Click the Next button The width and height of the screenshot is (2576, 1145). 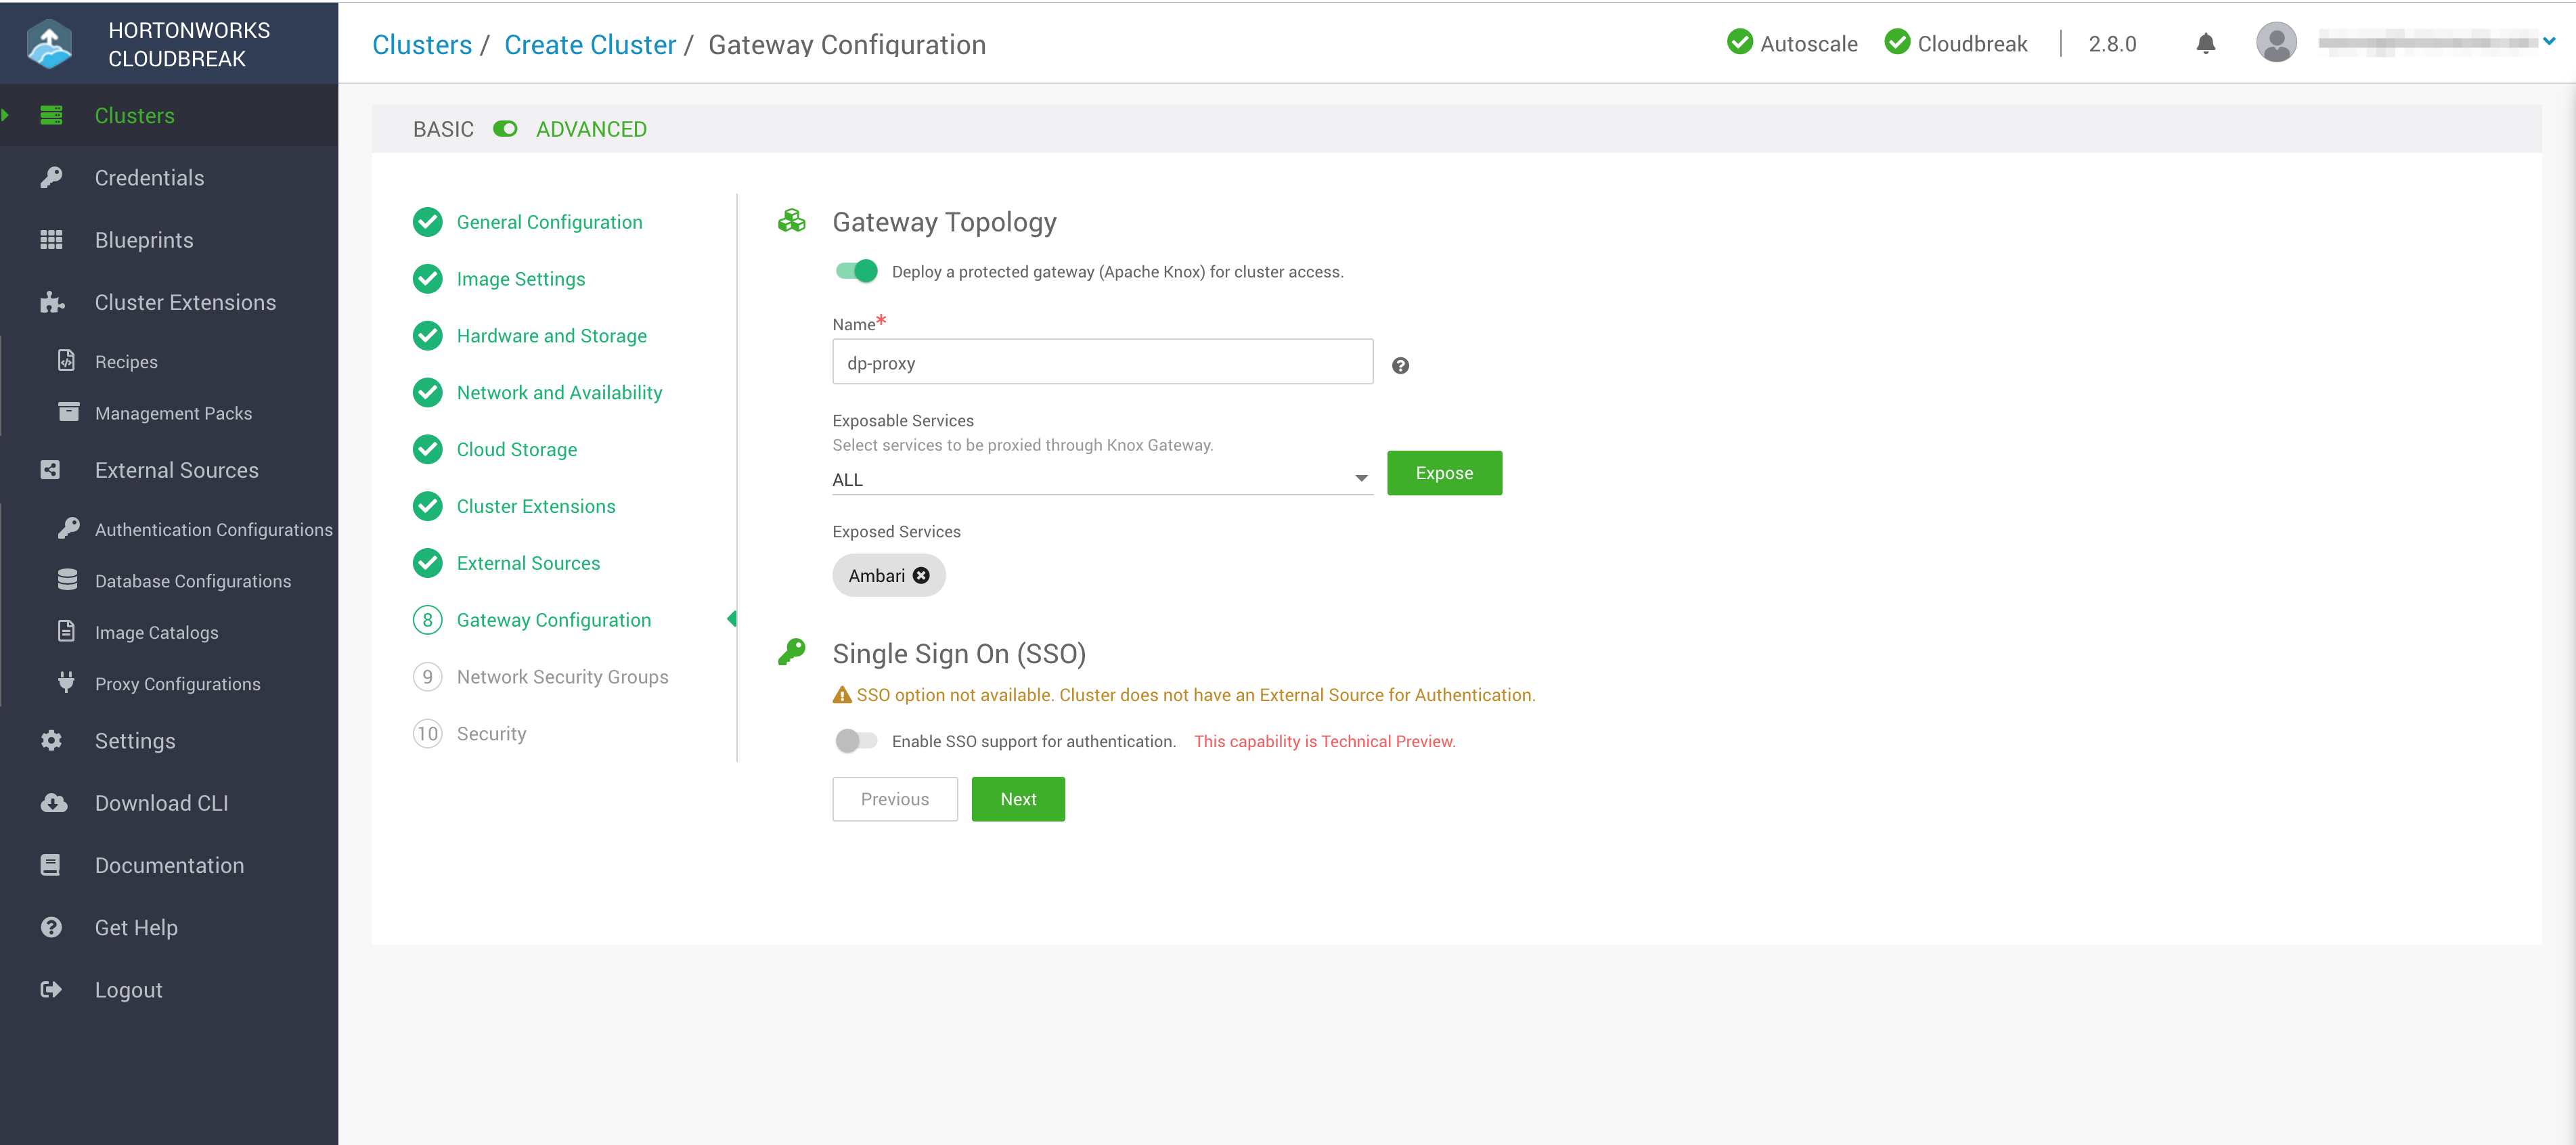tap(1017, 799)
